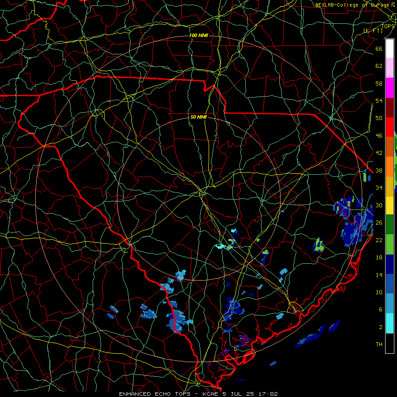The width and height of the screenshot is (397, 397).
Task: Select the magenta legend color swatch
Action: [x=390, y=88]
